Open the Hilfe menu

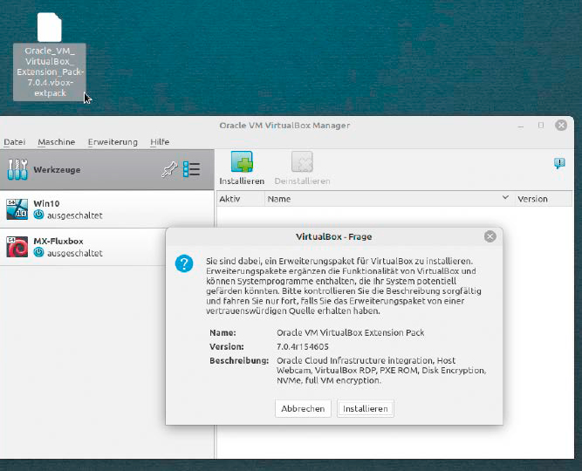click(160, 142)
